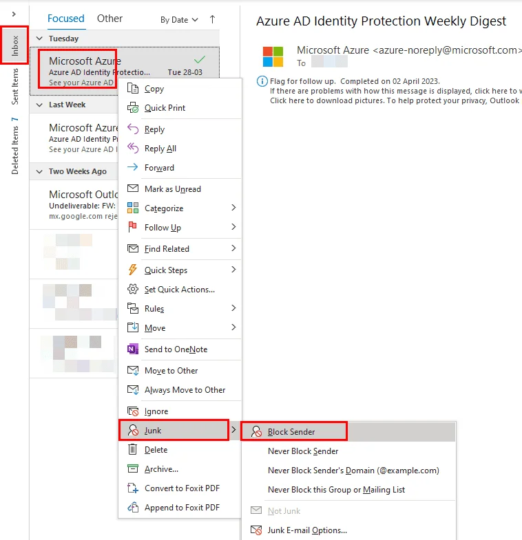Open the Deleted Items folder
This screenshot has width=522, height=540.
(15, 146)
